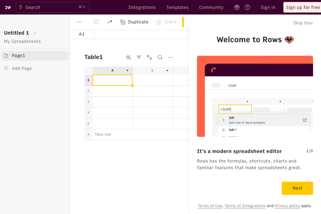Open Templates in top navigation

pyautogui.click(x=177, y=7)
